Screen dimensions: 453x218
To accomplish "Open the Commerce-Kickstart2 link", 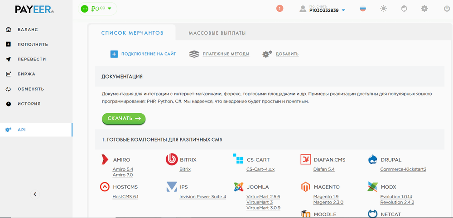I will click(x=403, y=169).
